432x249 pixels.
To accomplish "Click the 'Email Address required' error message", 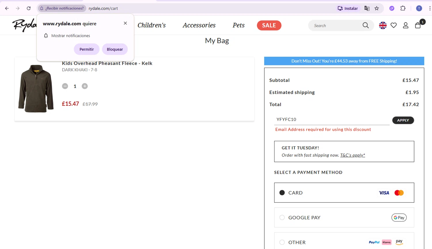I will 323,129.
